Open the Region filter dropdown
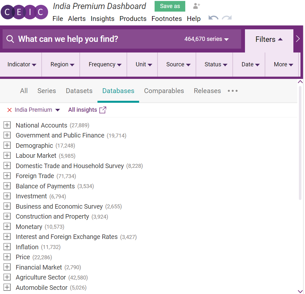This screenshot has width=305, height=294. click(x=62, y=64)
